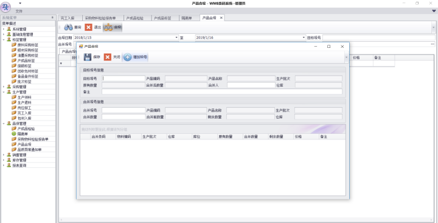Click the 合并数量 column header
This screenshot has height=223, width=438.
point(251,137)
